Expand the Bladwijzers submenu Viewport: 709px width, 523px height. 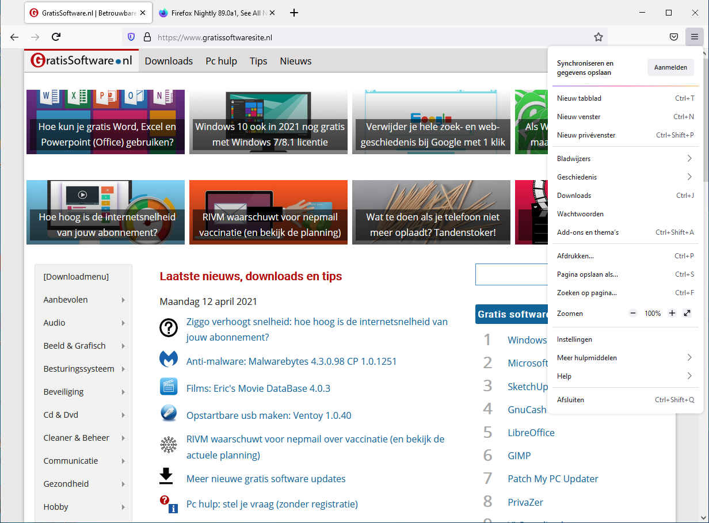(689, 159)
